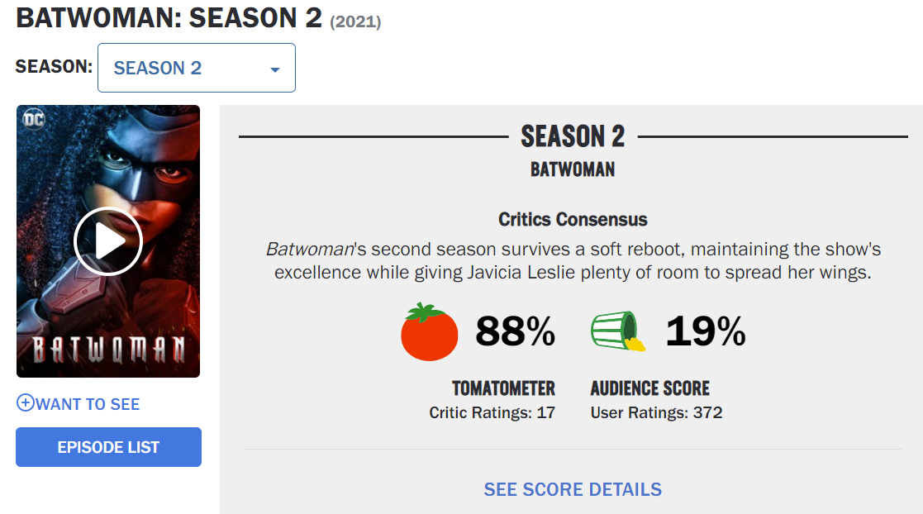Open Critic Ratings: 17 link
The width and height of the screenshot is (923, 514).
[x=492, y=412]
